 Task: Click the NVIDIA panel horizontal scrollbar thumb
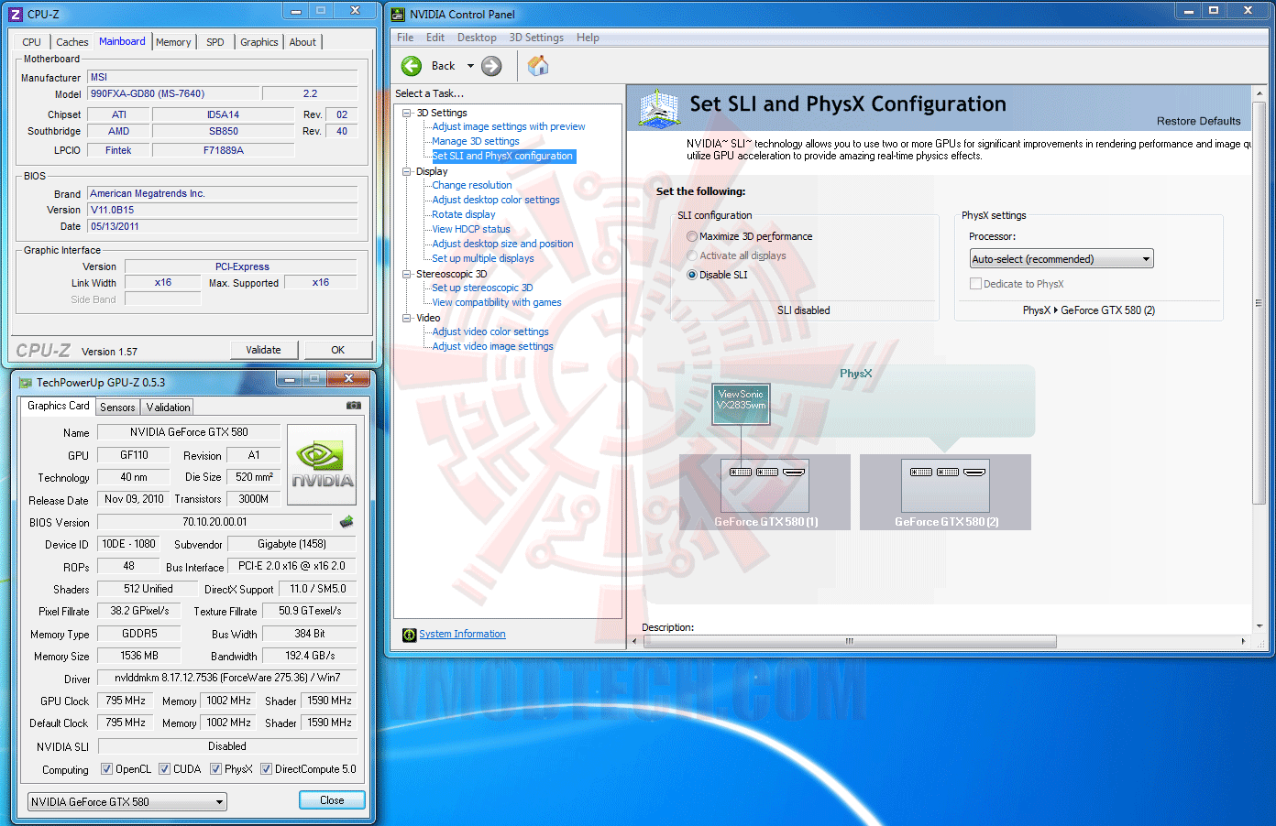pos(850,641)
